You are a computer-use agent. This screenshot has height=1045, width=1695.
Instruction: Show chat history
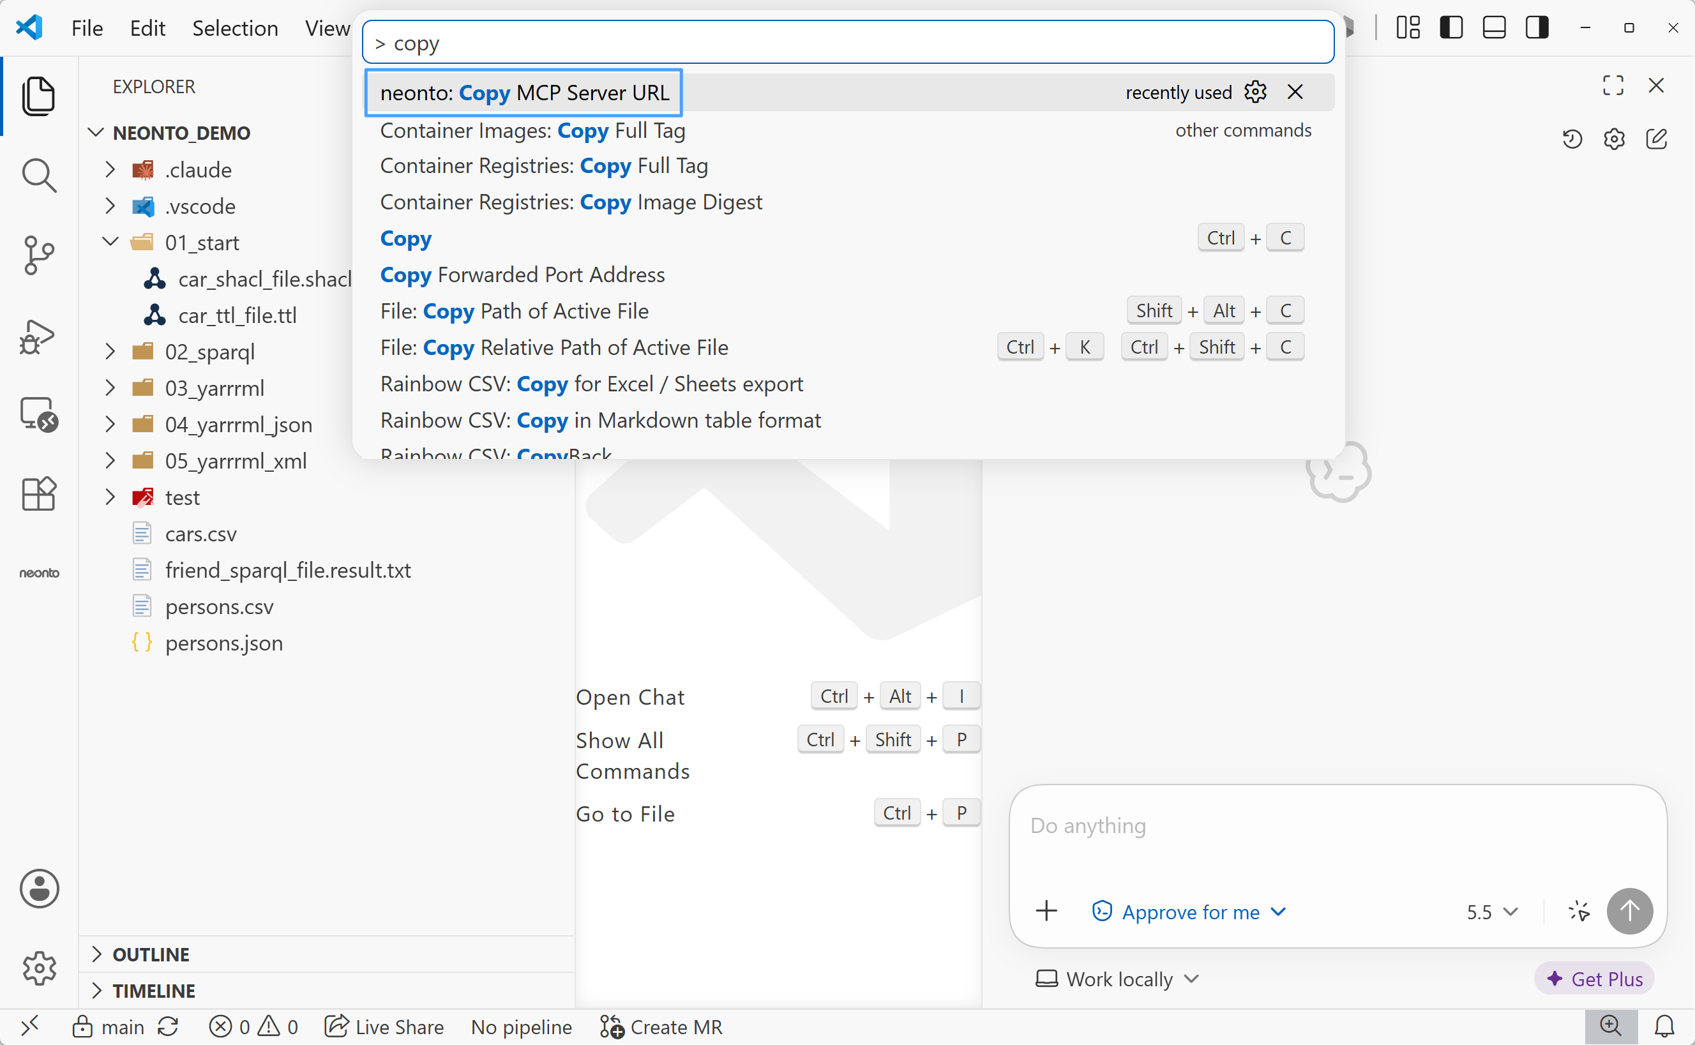[1572, 139]
